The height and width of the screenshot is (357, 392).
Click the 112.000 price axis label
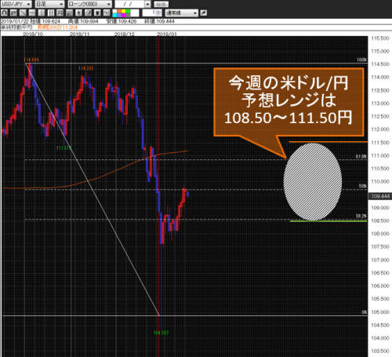380,129
